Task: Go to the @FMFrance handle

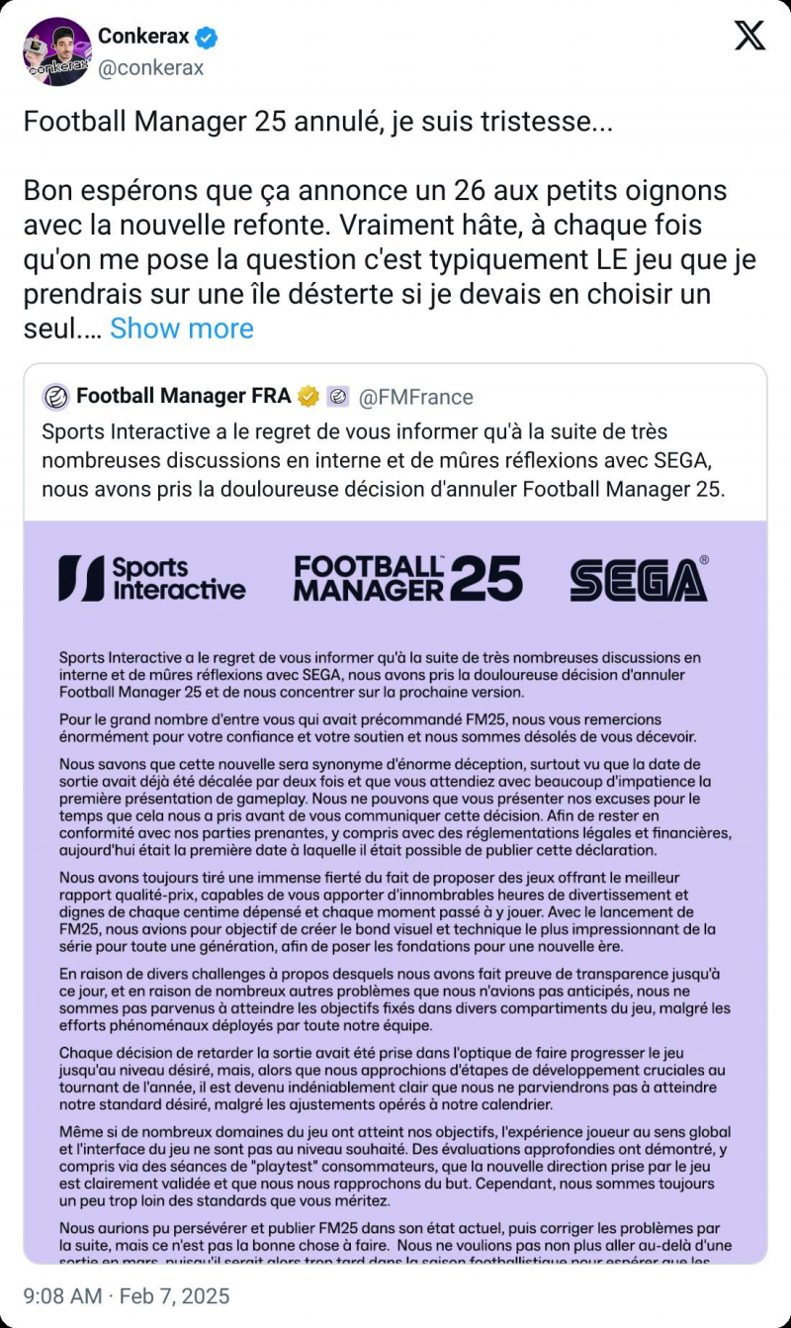Action: click(415, 397)
